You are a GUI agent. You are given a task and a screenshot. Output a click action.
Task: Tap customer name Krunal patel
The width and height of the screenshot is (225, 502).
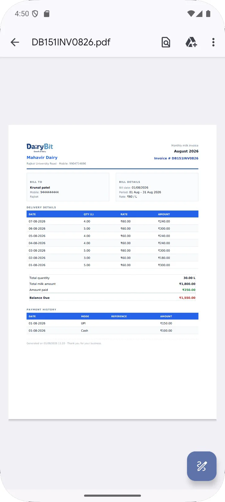click(40, 187)
